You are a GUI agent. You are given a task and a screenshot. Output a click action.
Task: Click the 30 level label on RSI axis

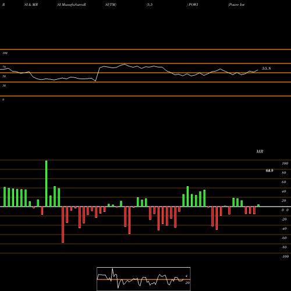pos(4,86)
